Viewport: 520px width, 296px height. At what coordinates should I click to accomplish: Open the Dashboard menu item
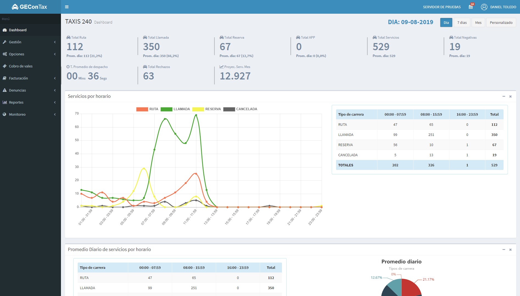pos(30,30)
